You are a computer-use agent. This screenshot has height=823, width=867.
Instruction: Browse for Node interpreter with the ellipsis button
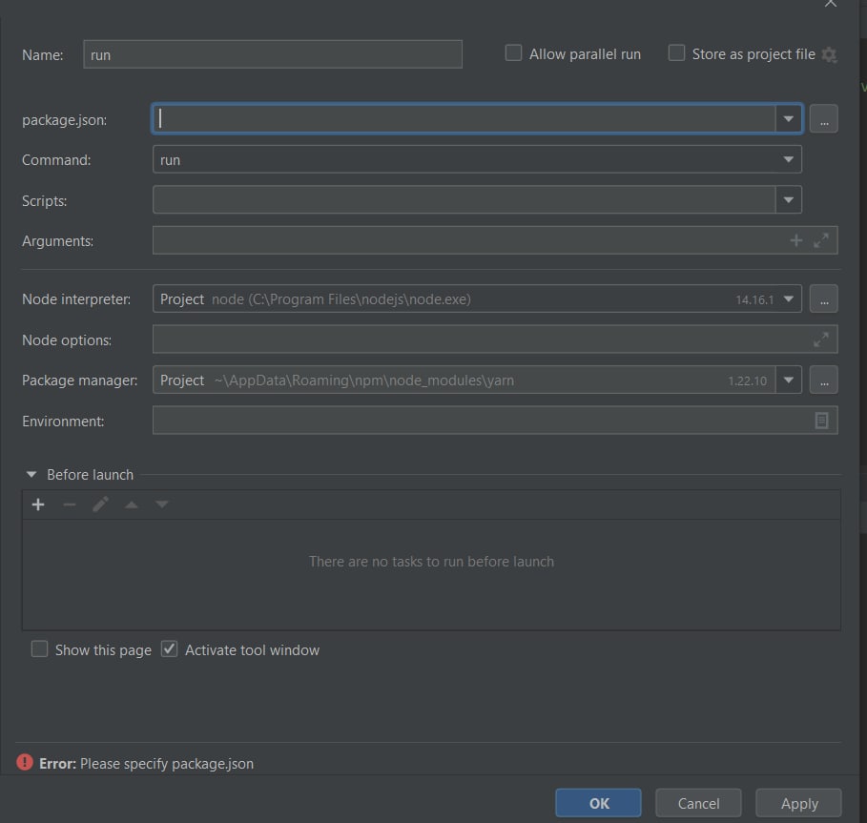[823, 299]
